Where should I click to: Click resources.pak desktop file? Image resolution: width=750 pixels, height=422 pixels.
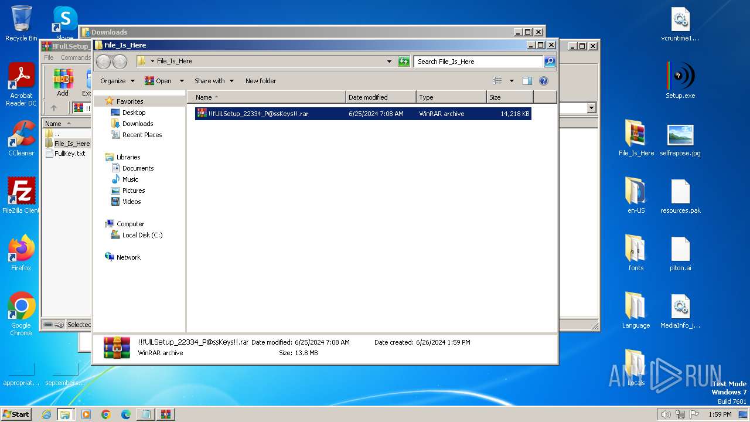click(x=680, y=196)
